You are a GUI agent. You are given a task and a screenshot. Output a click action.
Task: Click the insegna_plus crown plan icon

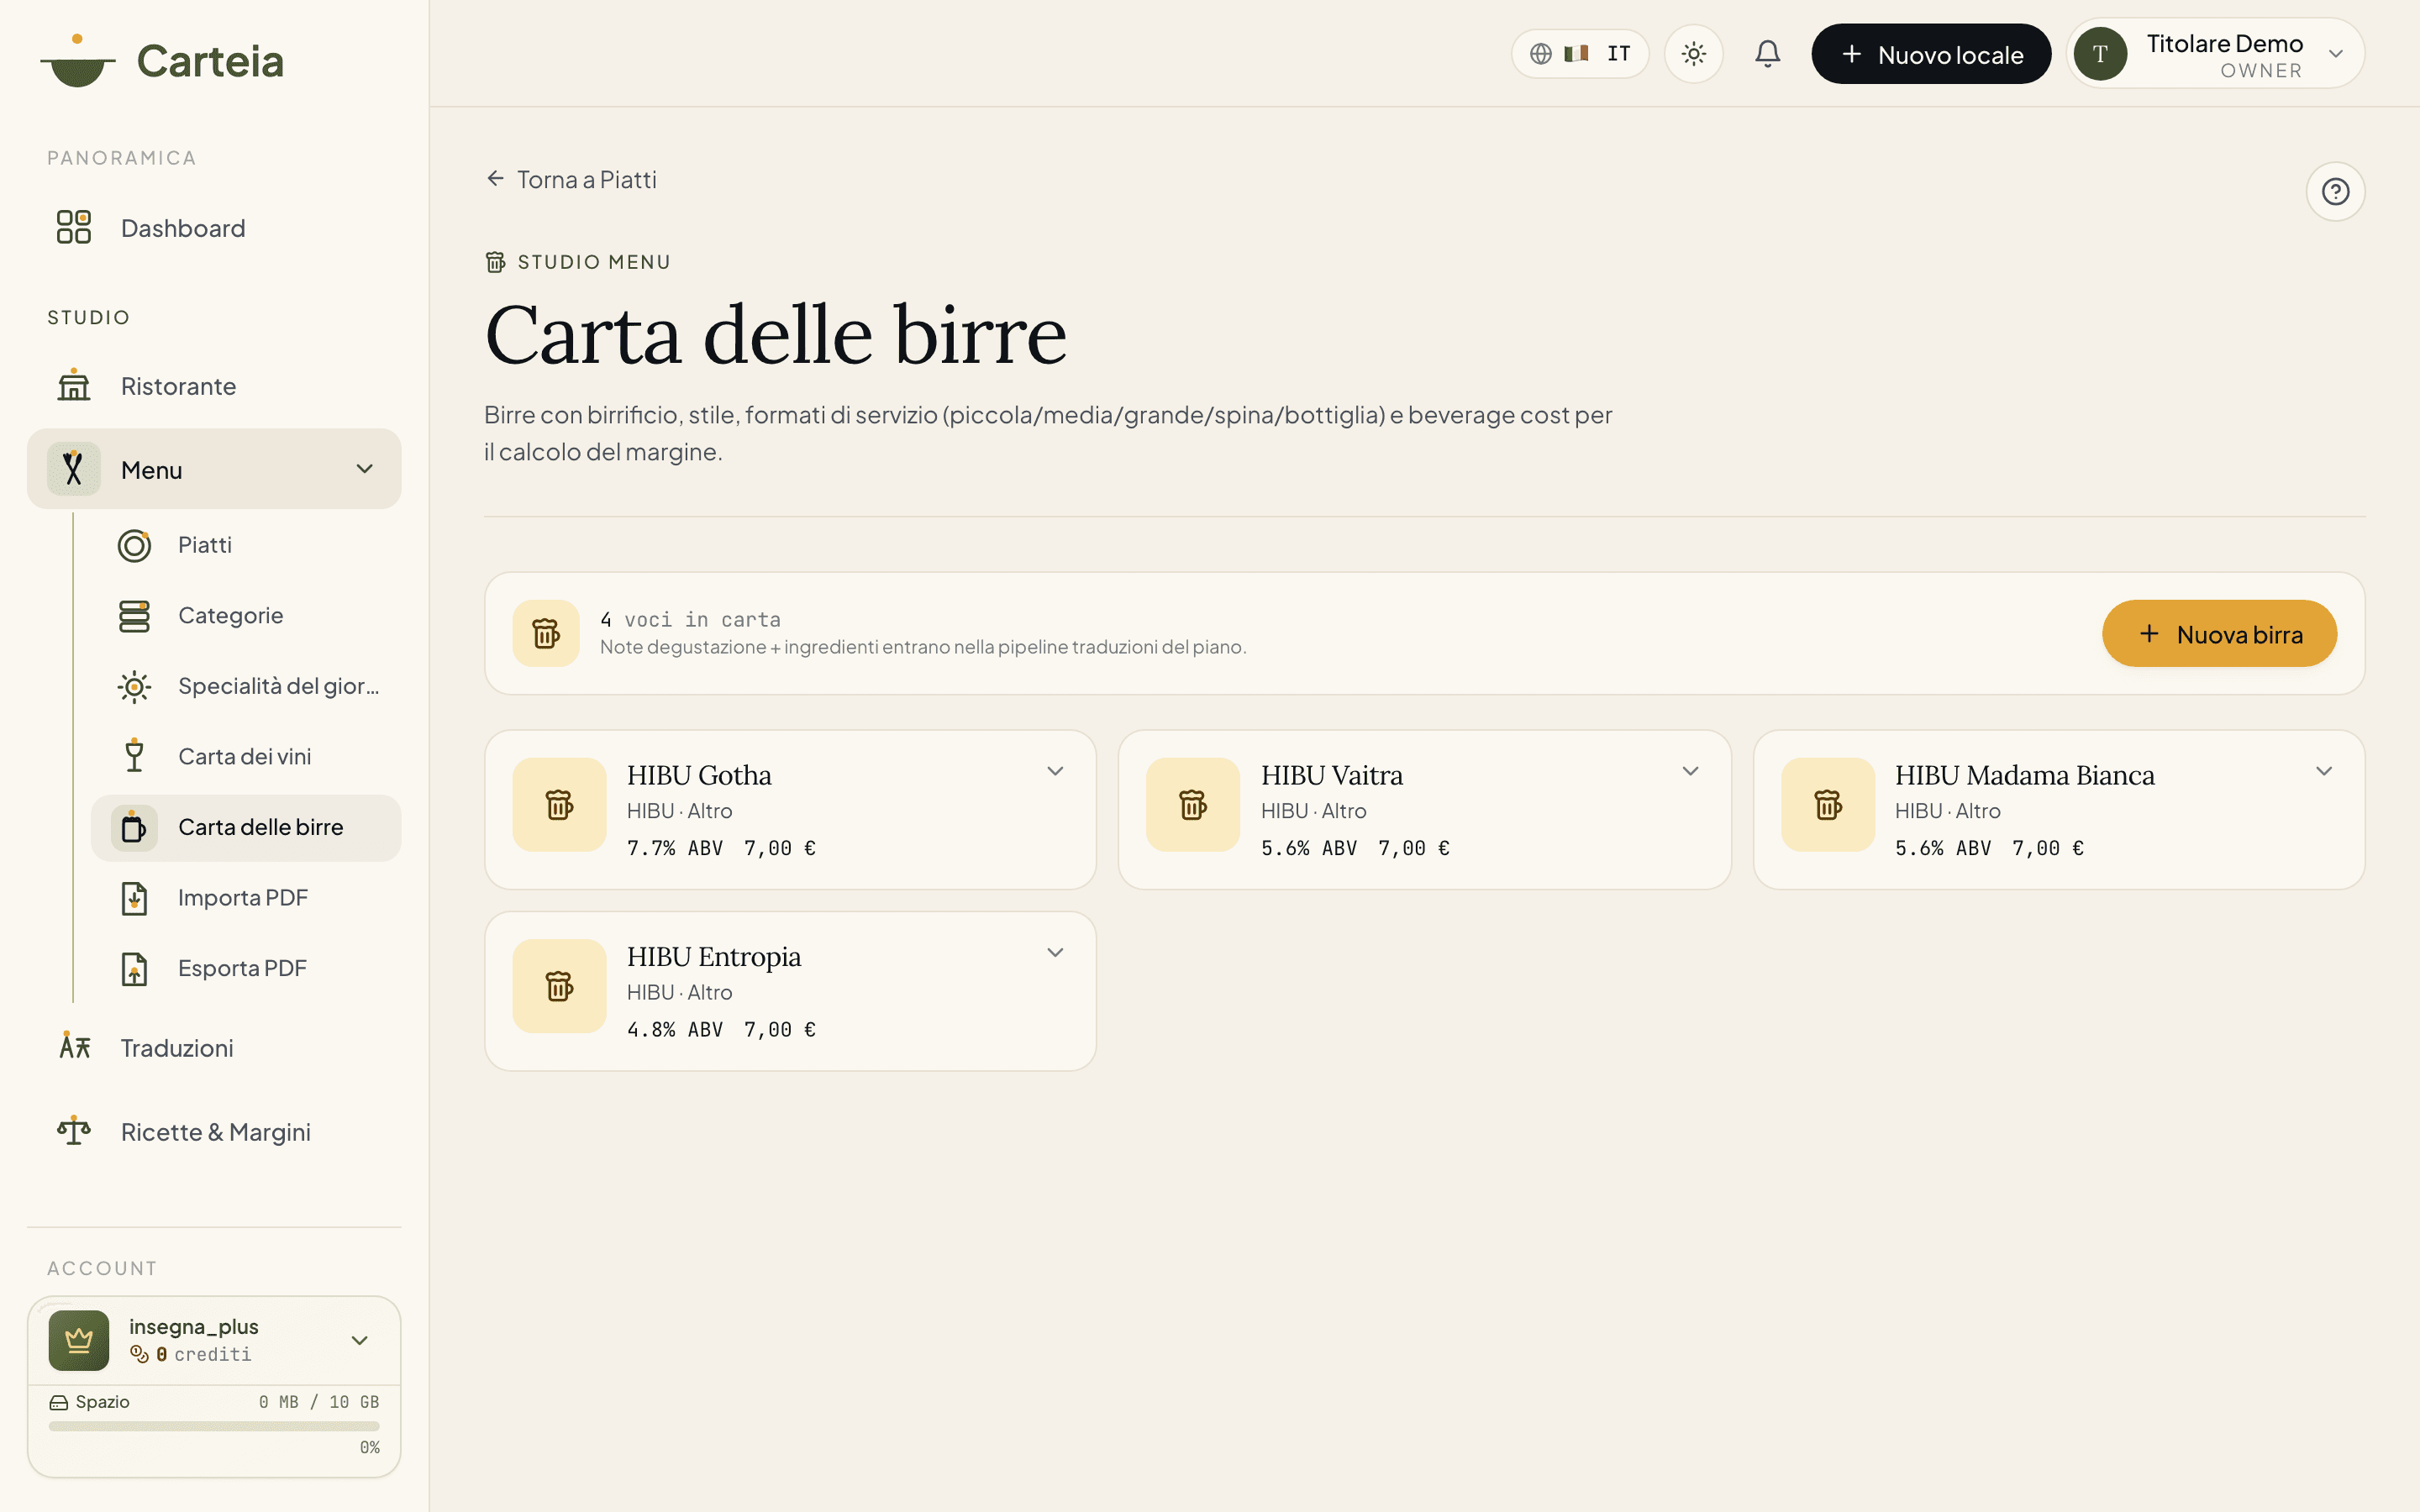(79, 1340)
